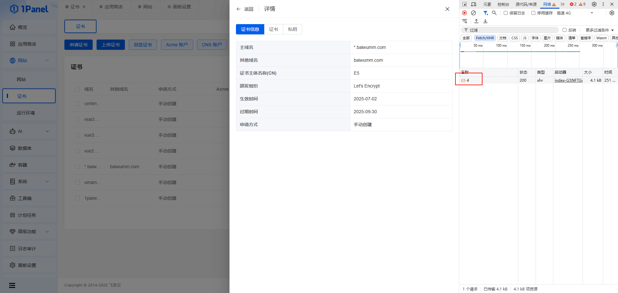The height and width of the screenshot is (293, 618).
Task: Expand the 高级功能 sidebar group
Action: (47, 232)
